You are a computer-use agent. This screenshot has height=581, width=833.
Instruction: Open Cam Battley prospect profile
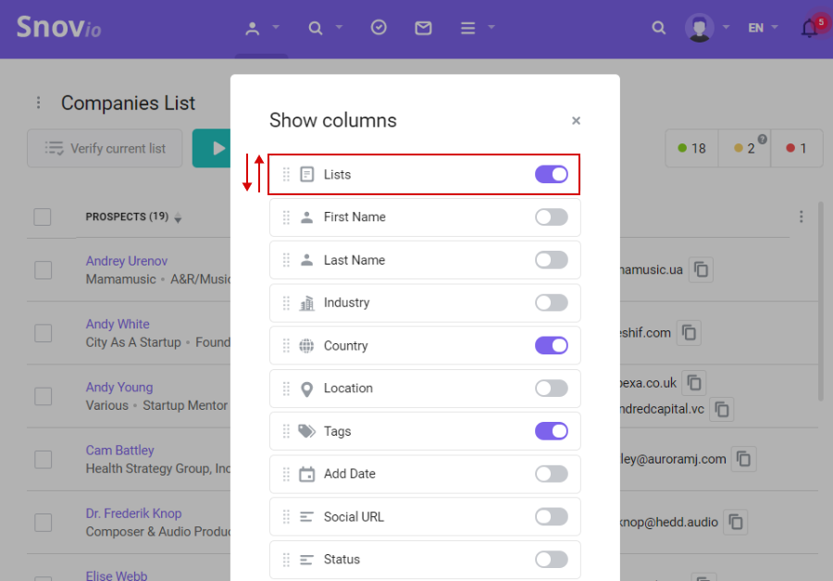119,451
